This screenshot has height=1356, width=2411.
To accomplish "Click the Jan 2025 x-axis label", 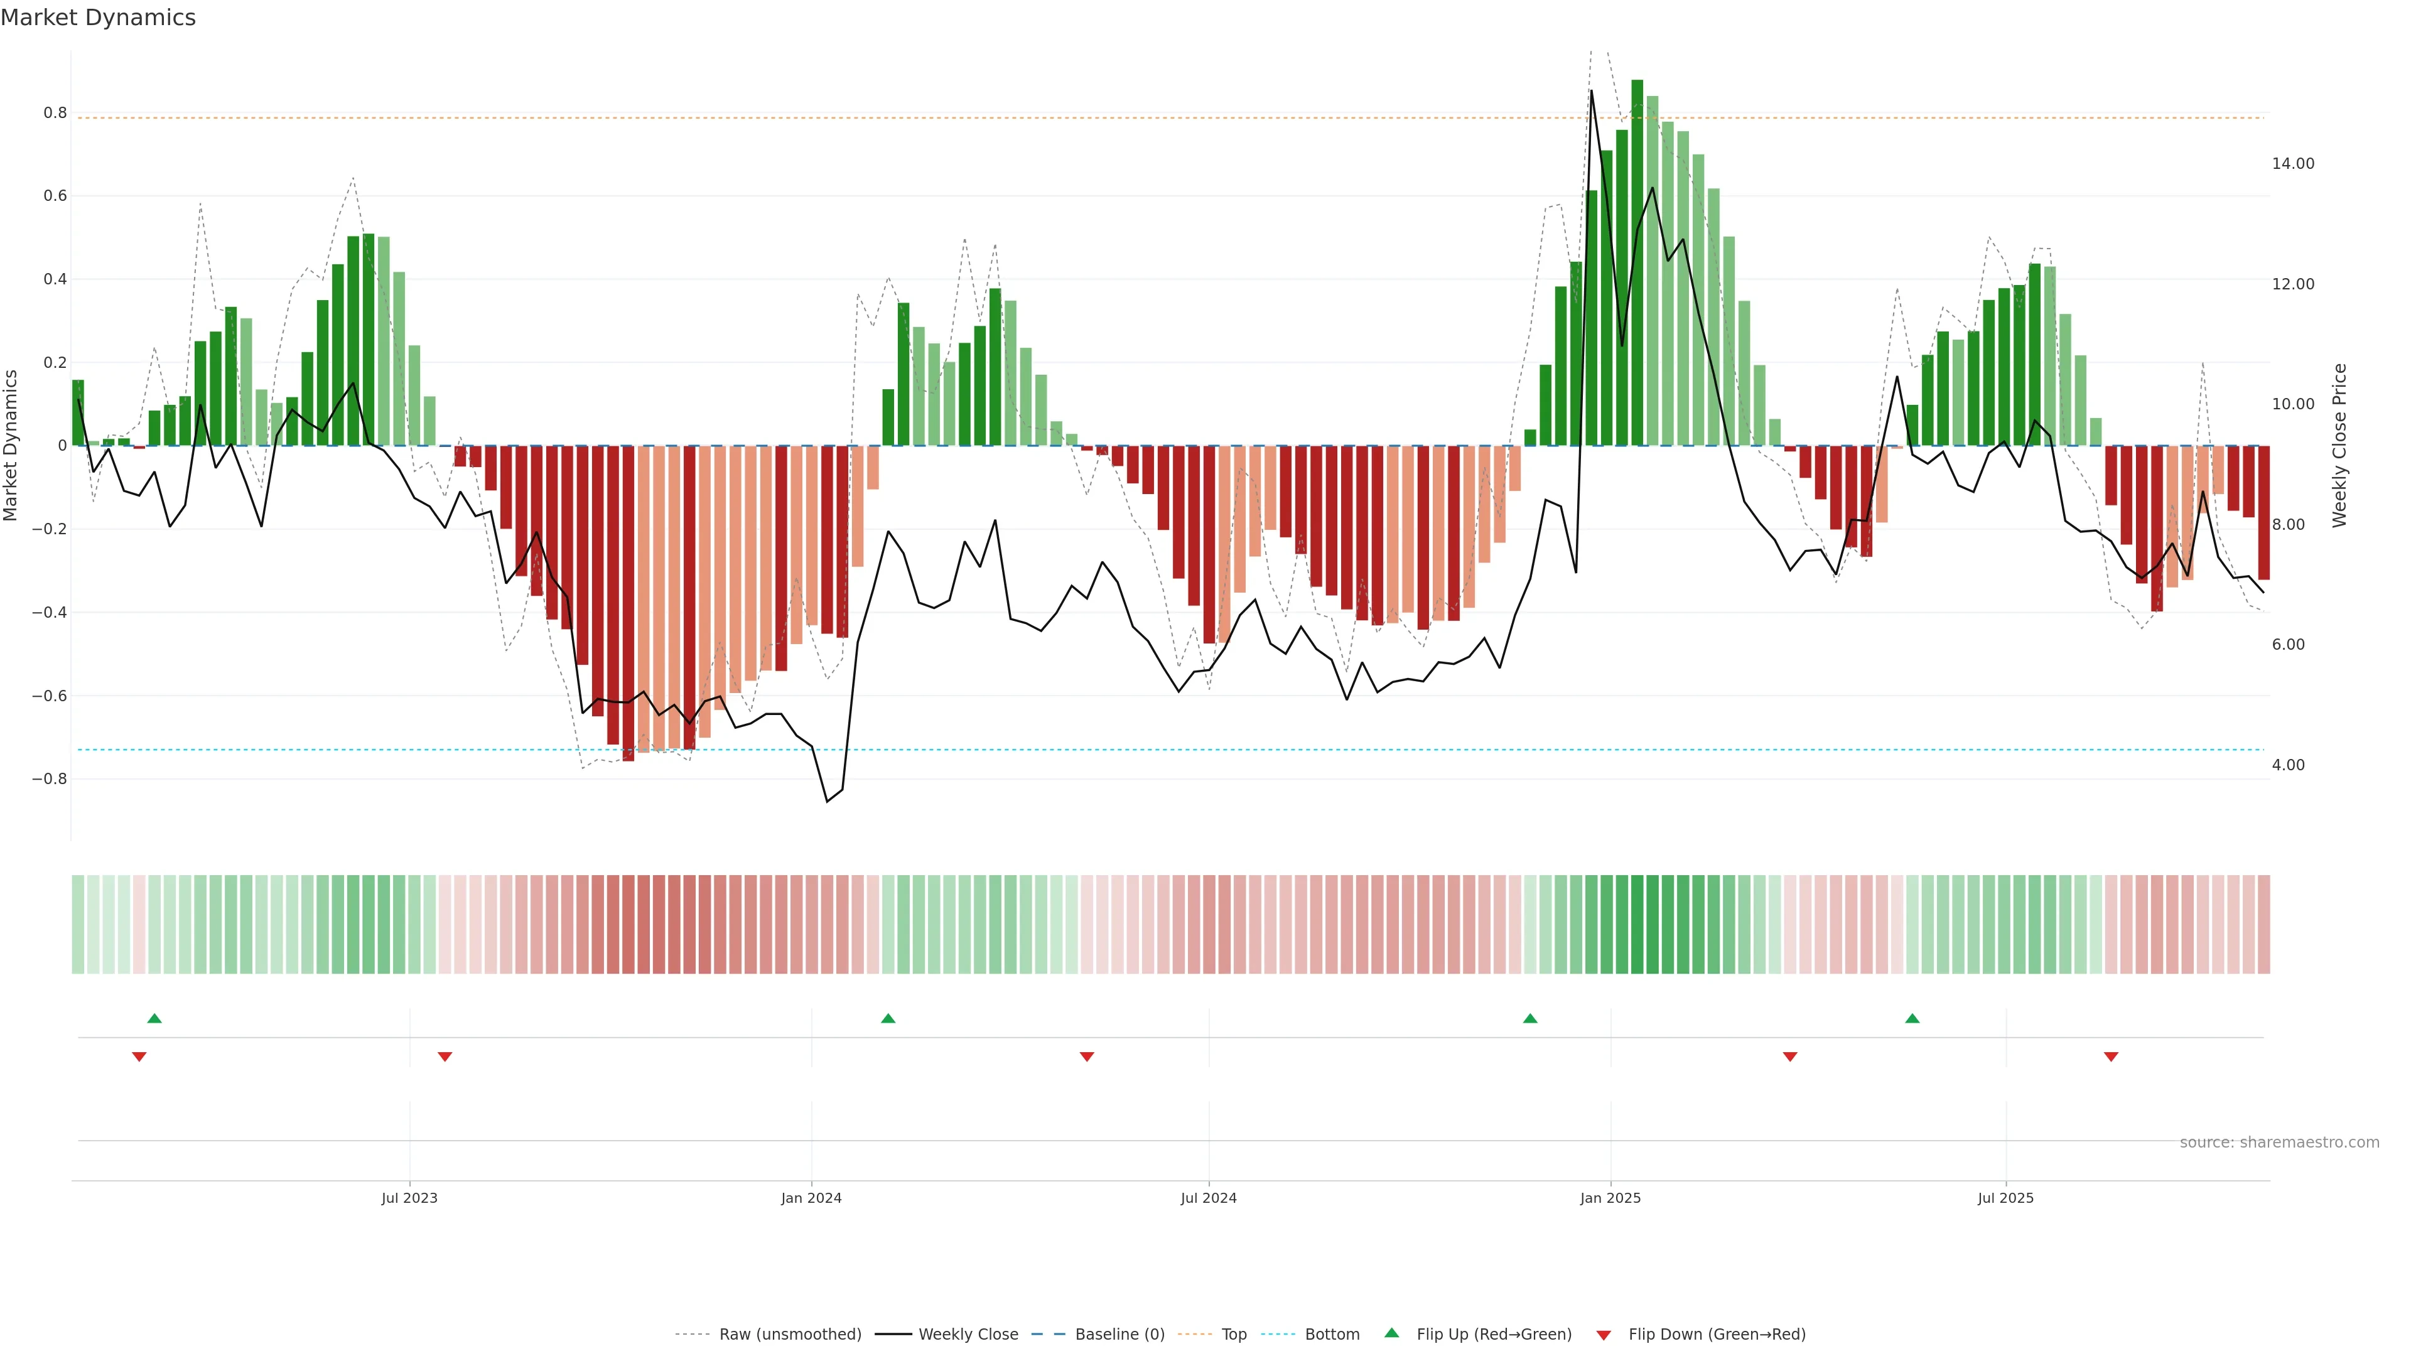I will point(1610,1198).
